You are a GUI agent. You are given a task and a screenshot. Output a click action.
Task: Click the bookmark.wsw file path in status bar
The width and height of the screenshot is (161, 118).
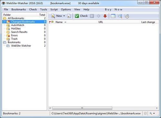[x=96, y=113]
